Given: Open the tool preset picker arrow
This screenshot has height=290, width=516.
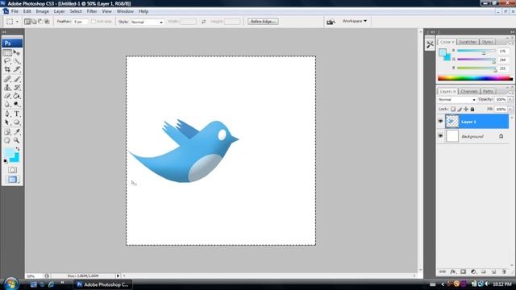Looking at the screenshot, I should tap(17, 22).
